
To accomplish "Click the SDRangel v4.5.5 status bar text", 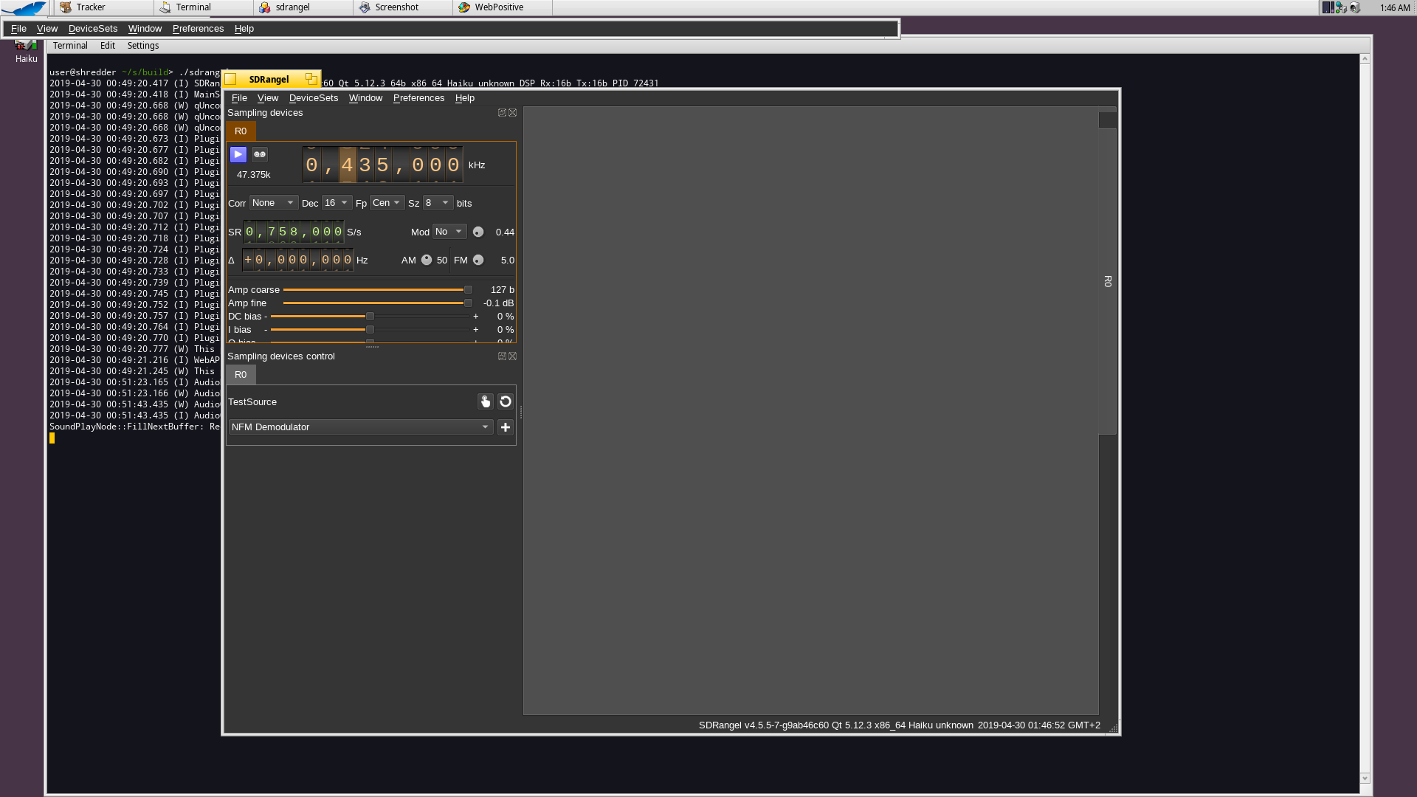I will pos(836,725).
